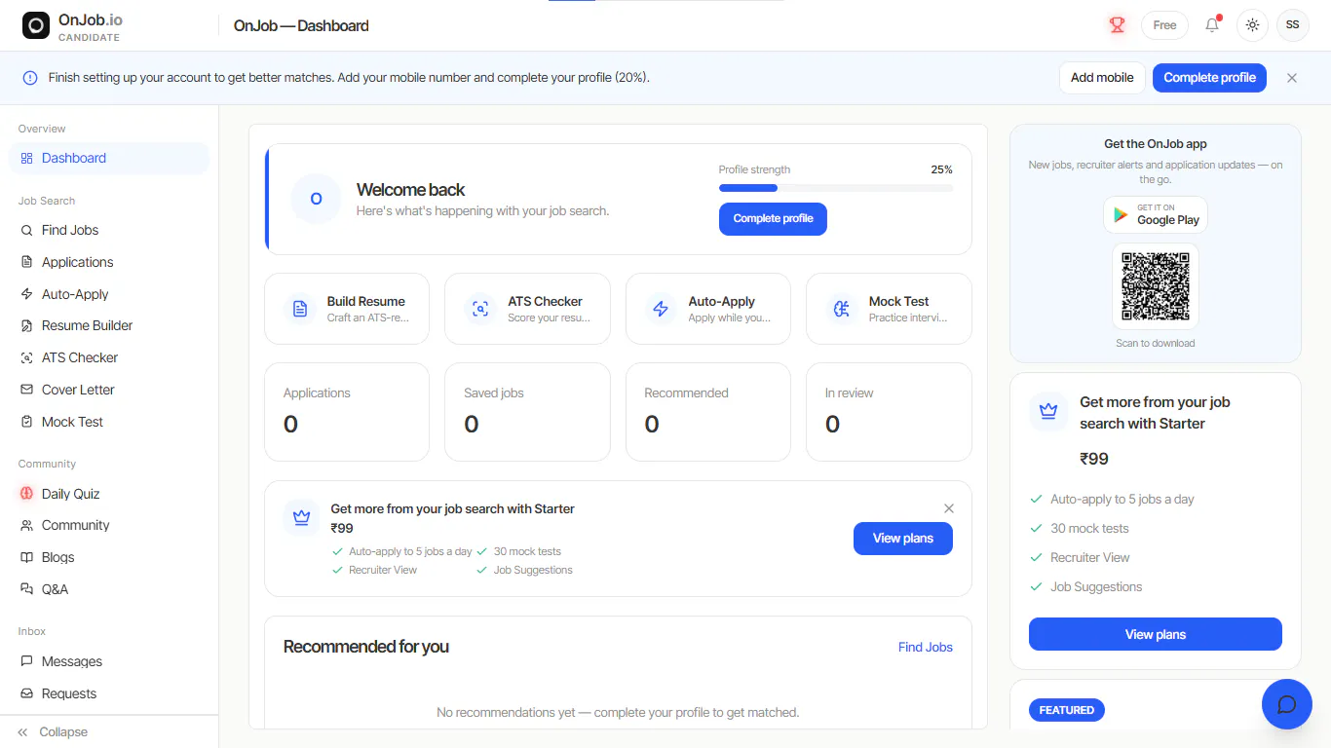Click the QR code to download

coord(1156,286)
